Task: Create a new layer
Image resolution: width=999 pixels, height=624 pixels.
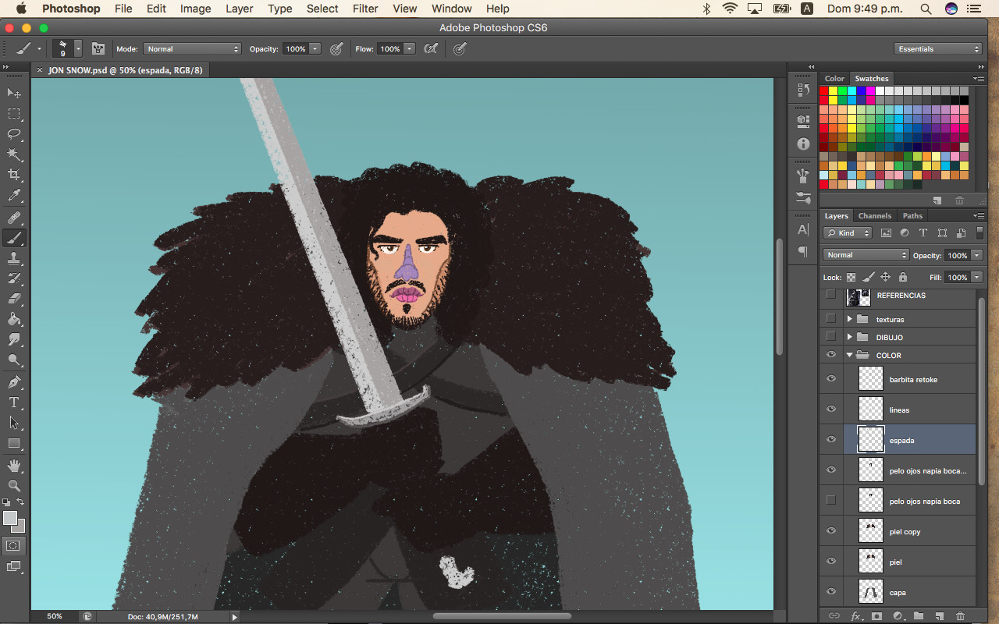Action: point(940,616)
